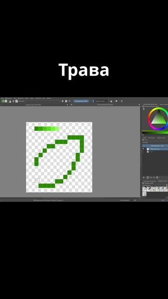Click the reload brush preset icon

pyautogui.click(x=70, y=101)
